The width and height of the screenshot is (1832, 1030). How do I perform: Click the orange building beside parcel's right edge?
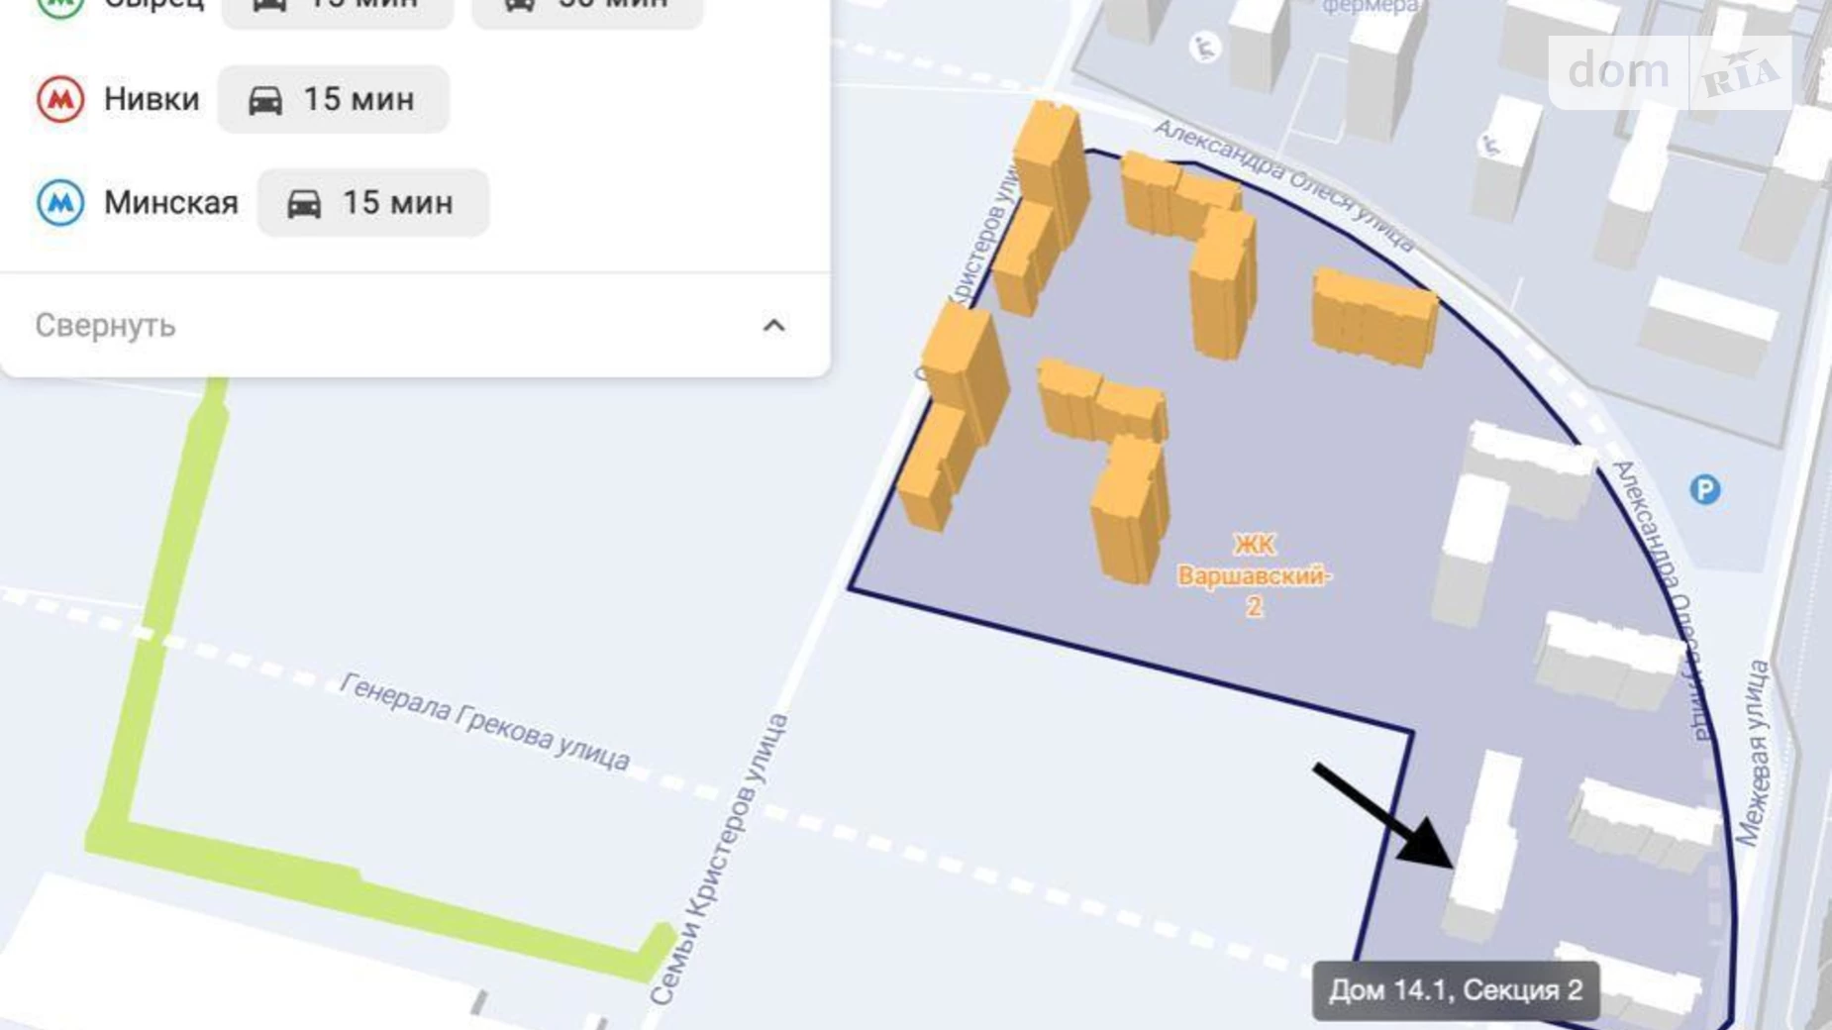(x=1374, y=317)
